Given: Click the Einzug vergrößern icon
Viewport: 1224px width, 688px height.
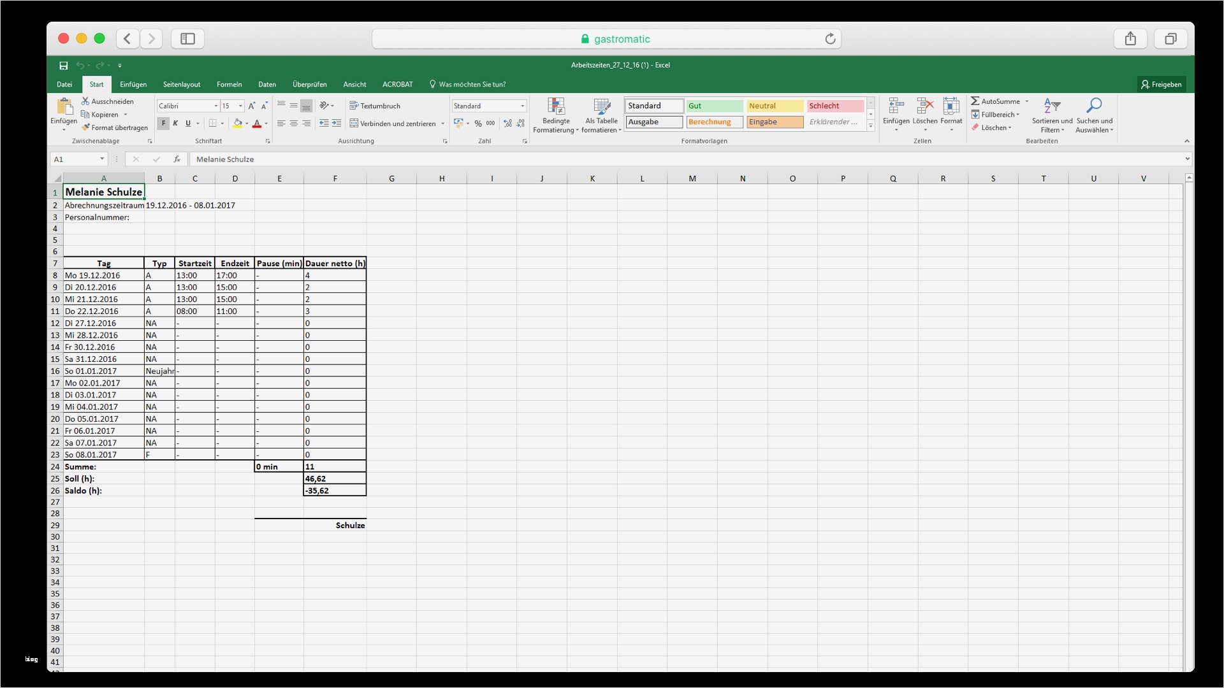Looking at the screenshot, I should [x=337, y=123].
